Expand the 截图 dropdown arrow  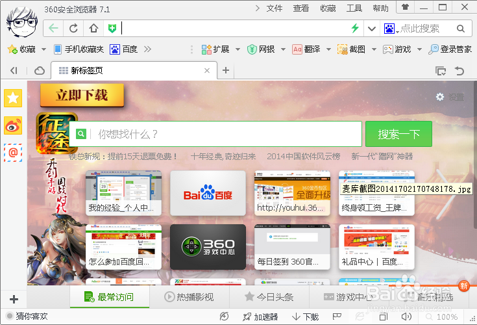tap(374, 49)
